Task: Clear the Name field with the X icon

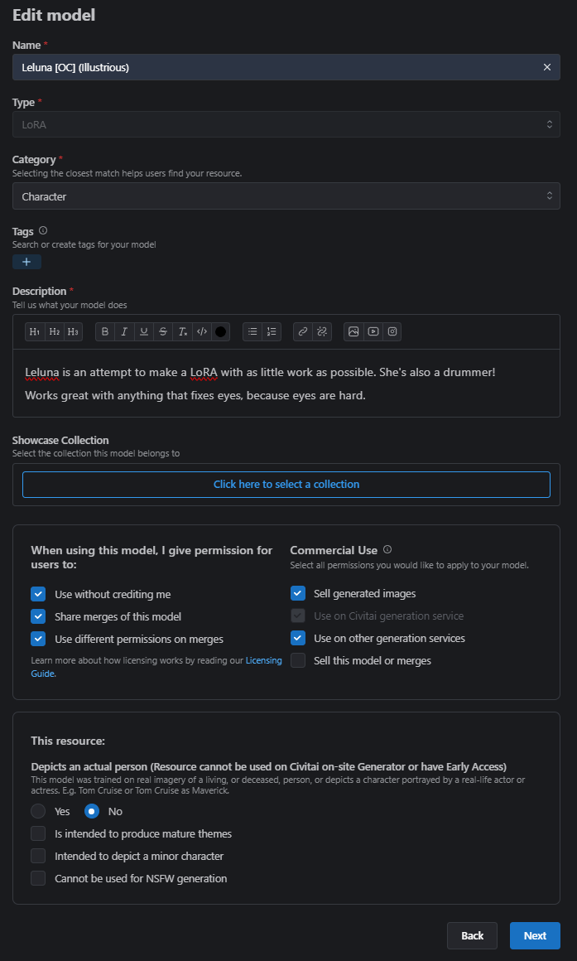Action: click(x=547, y=67)
